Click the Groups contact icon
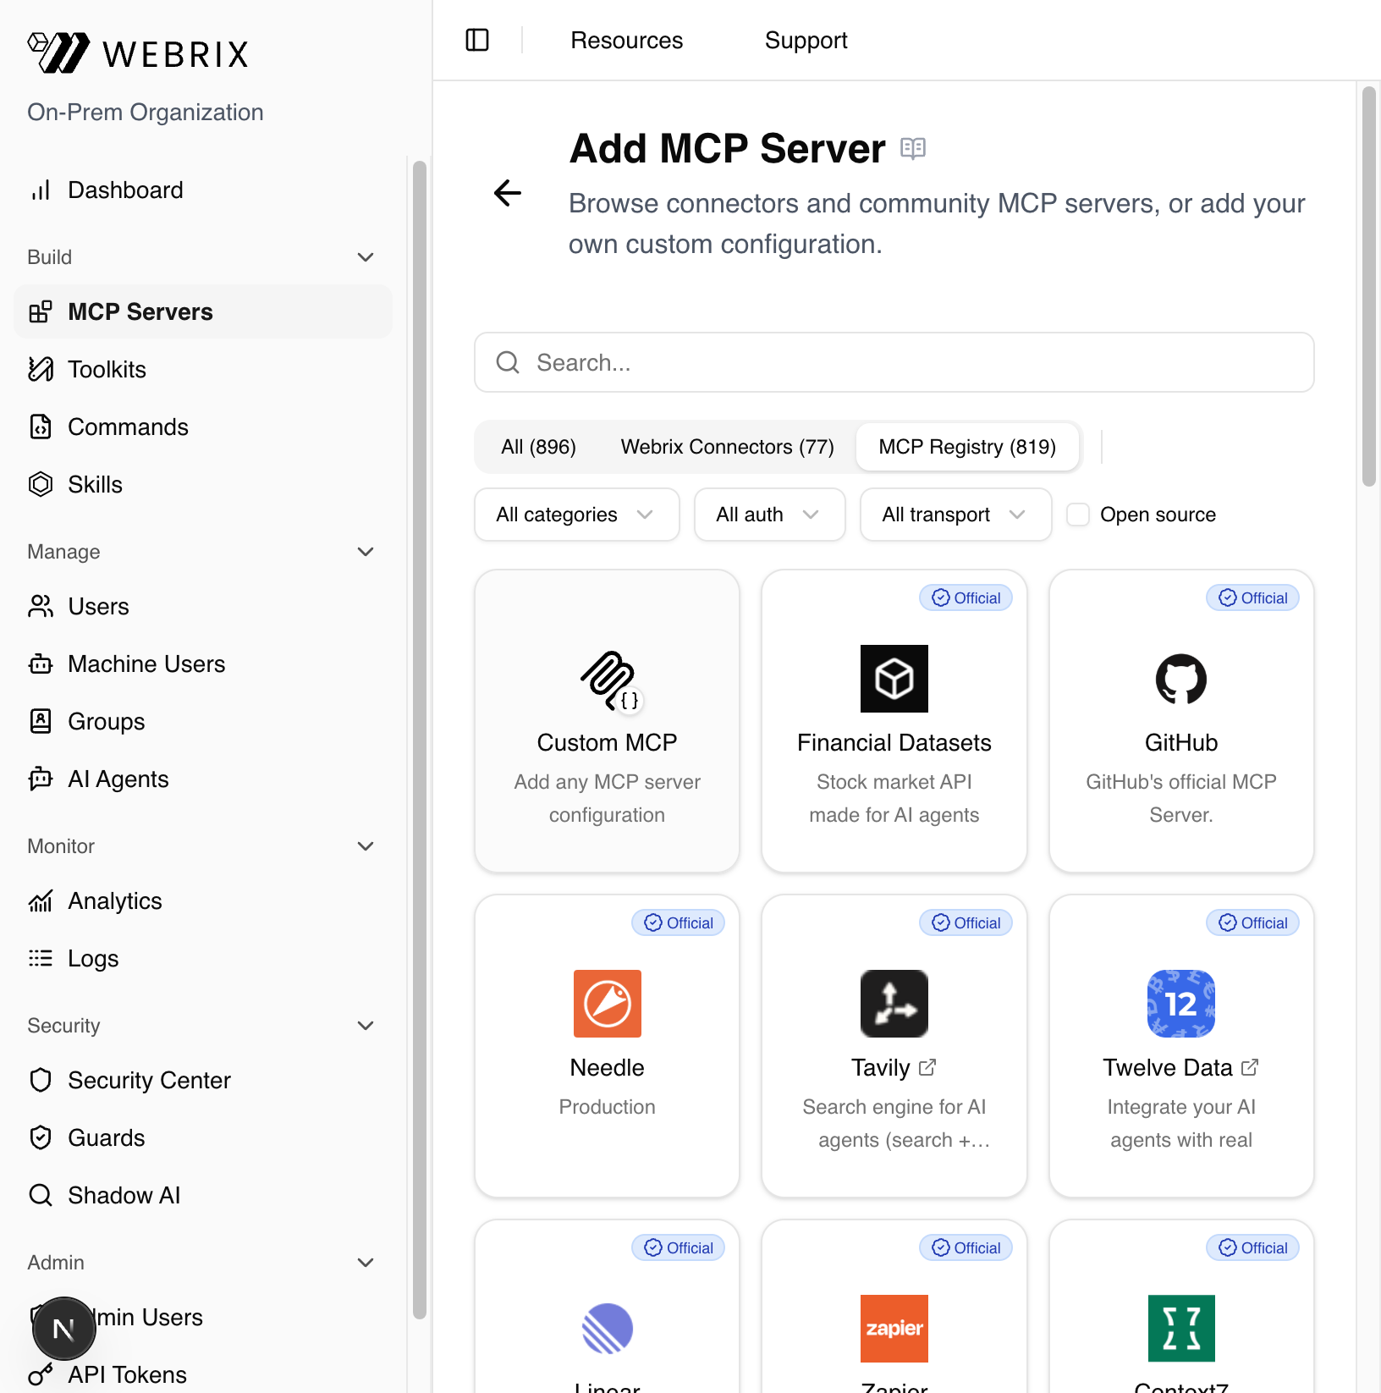Viewport: 1381px width, 1393px height. point(41,721)
